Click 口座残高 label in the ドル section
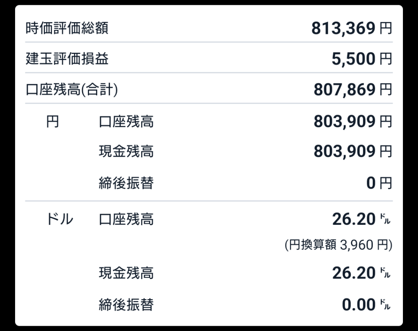 coord(126,220)
